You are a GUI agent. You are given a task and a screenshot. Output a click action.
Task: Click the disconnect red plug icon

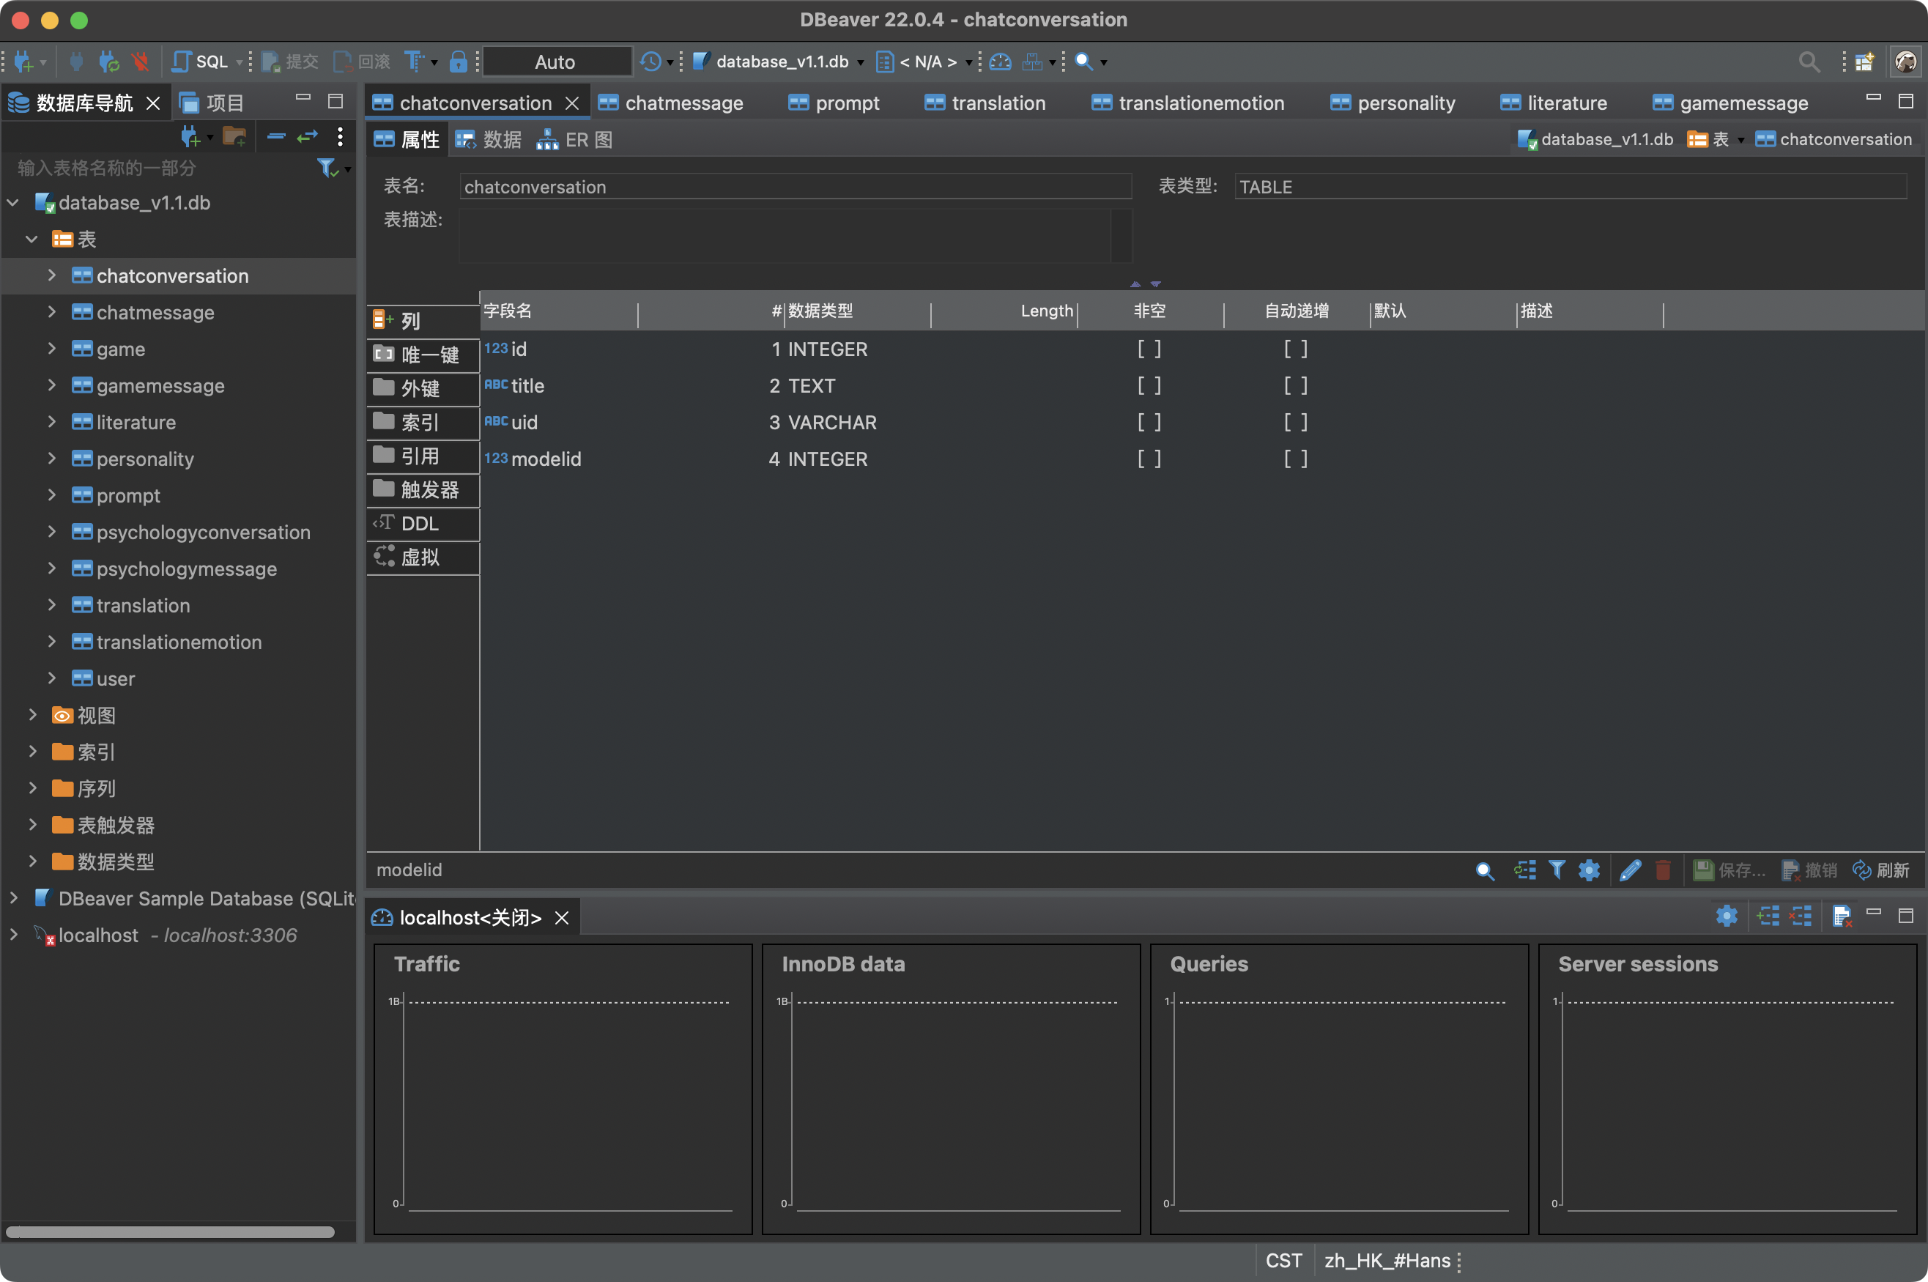pyautogui.click(x=141, y=62)
